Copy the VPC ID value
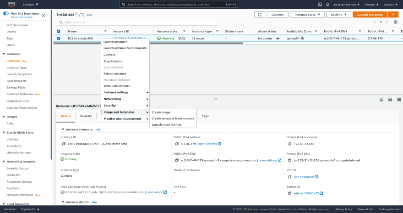 pyautogui.click(x=289, y=177)
